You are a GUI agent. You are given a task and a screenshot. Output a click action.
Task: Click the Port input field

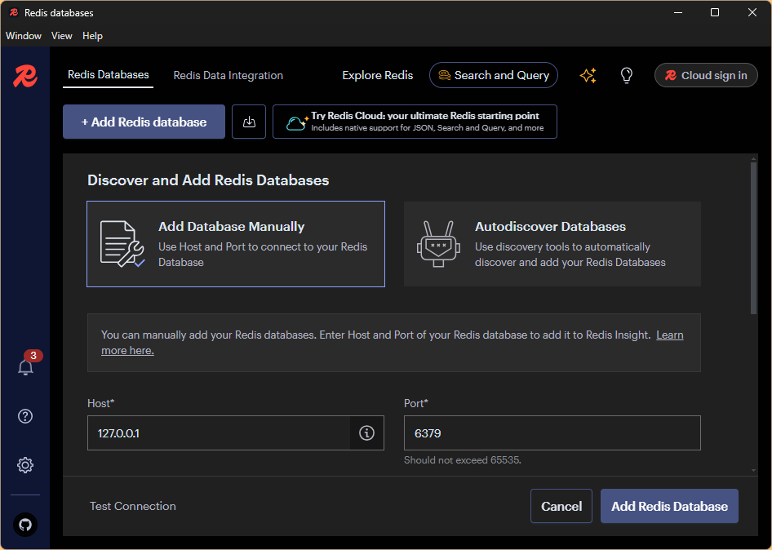tap(552, 433)
